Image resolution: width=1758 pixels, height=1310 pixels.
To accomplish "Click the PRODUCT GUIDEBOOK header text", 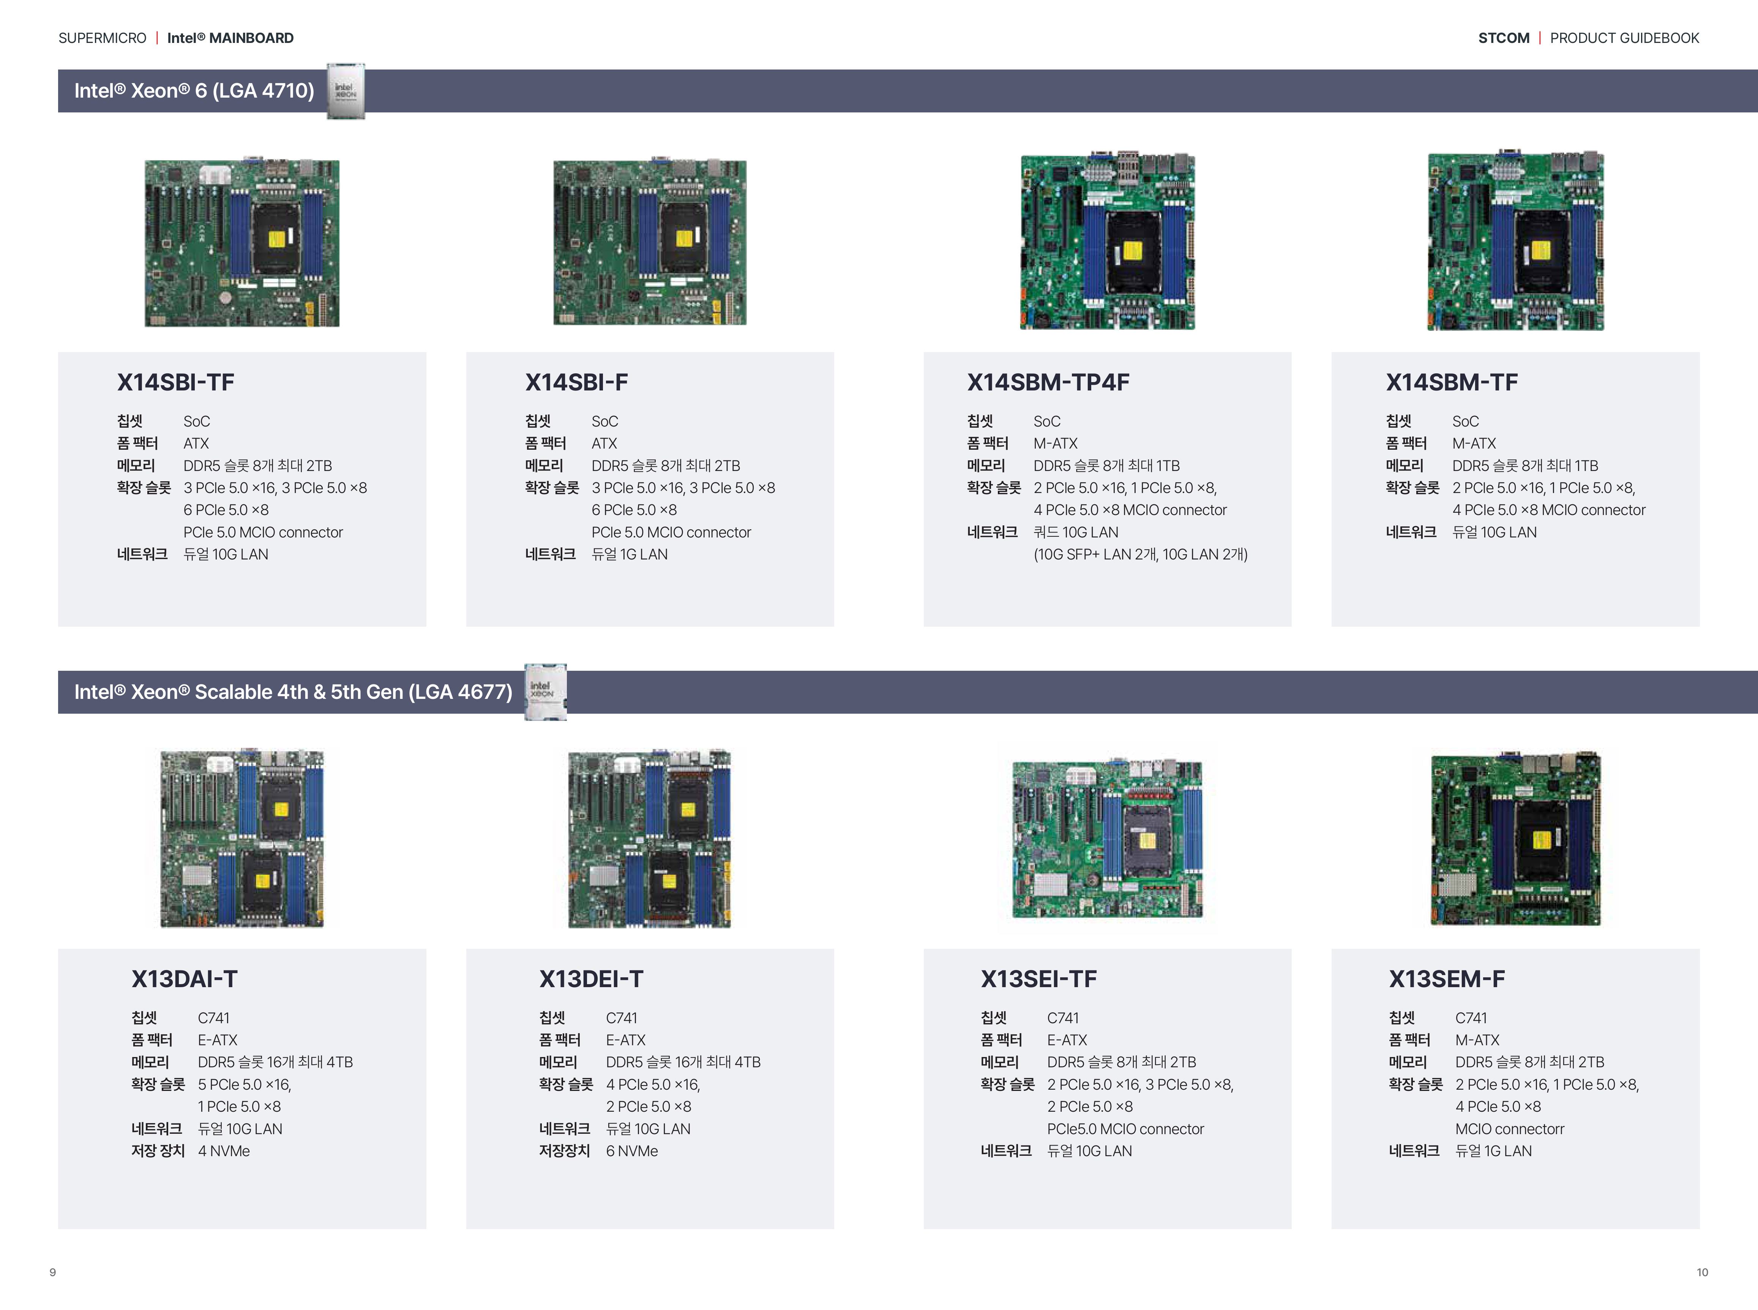I will coord(1624,38).
